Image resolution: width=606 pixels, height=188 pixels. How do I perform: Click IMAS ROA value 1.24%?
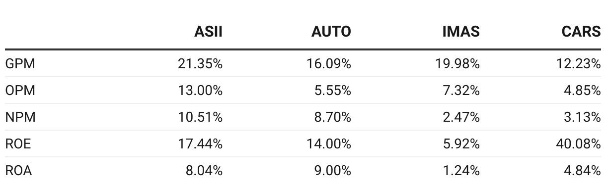(461, 171)
